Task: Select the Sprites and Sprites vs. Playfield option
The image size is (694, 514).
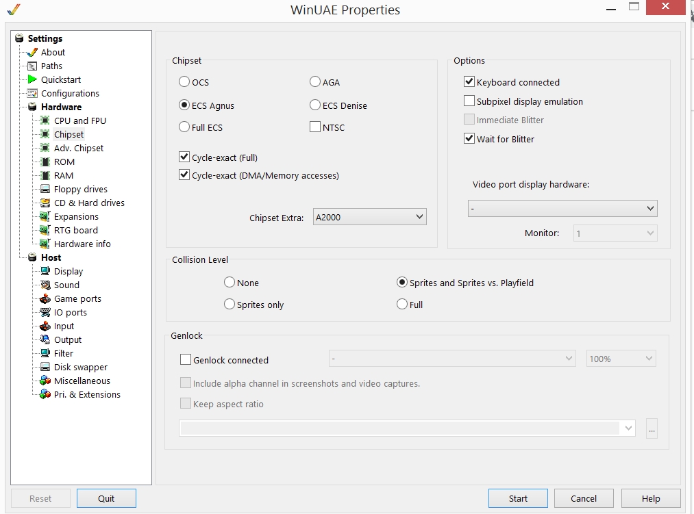Action: coord(402,282)
